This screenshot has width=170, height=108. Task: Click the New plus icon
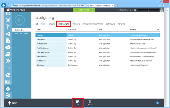10,103
